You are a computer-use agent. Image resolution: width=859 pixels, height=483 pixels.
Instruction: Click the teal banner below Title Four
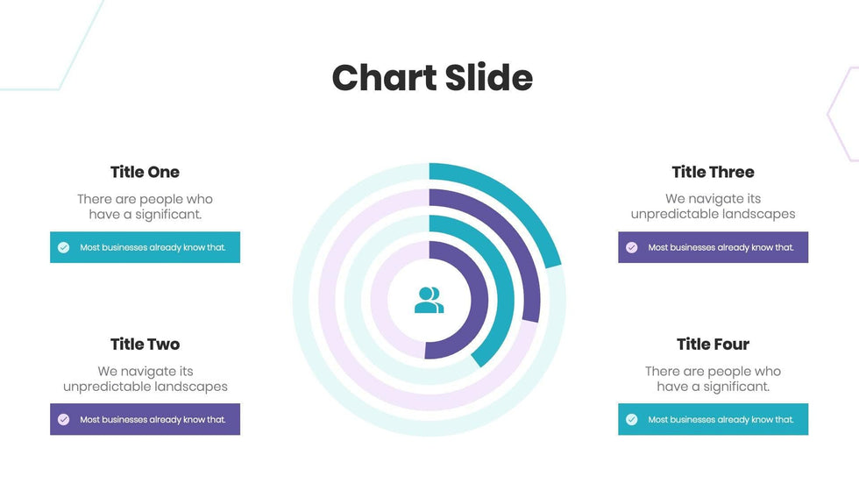(713, 419)
